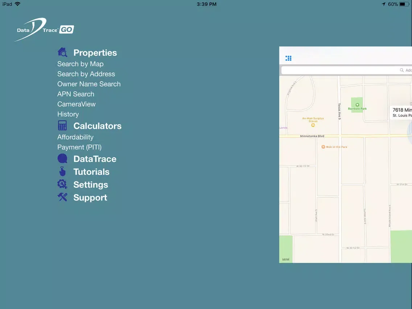Tap the blue grid menu icon
This screenshot has width=412, height=309.
coord(288,58)
